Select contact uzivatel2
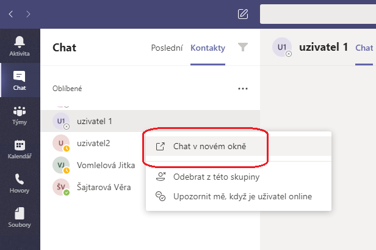 (93, 144)
